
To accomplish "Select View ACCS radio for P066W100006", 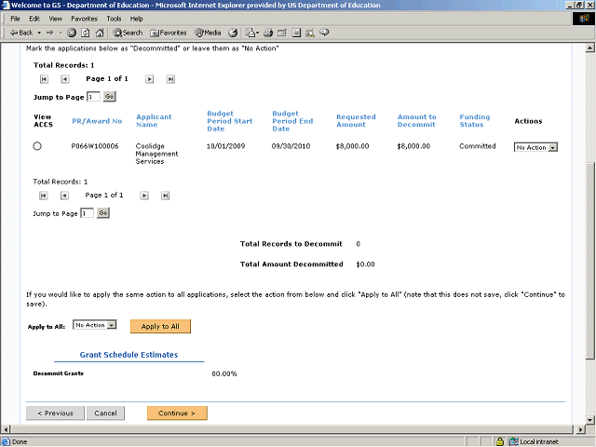I will 37,146.
